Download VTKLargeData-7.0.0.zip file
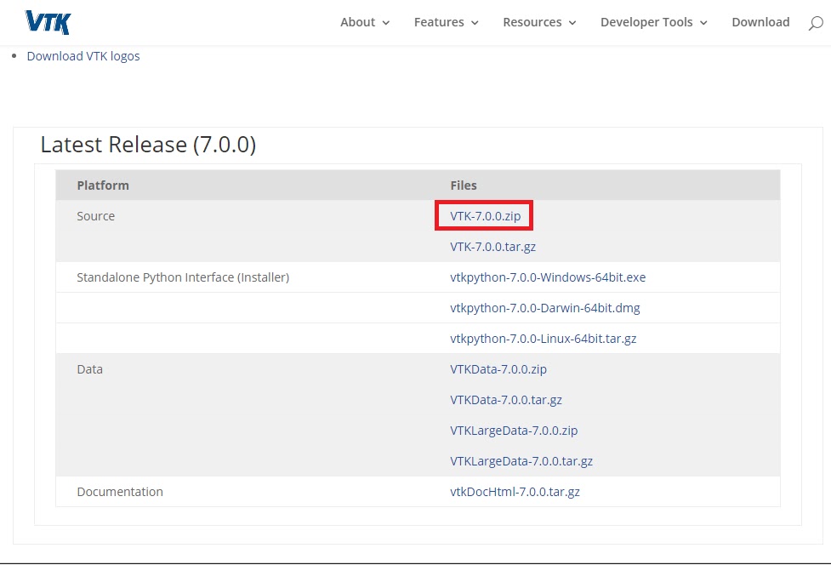This screenshot has width=831, height=565. tap(514, 431)
